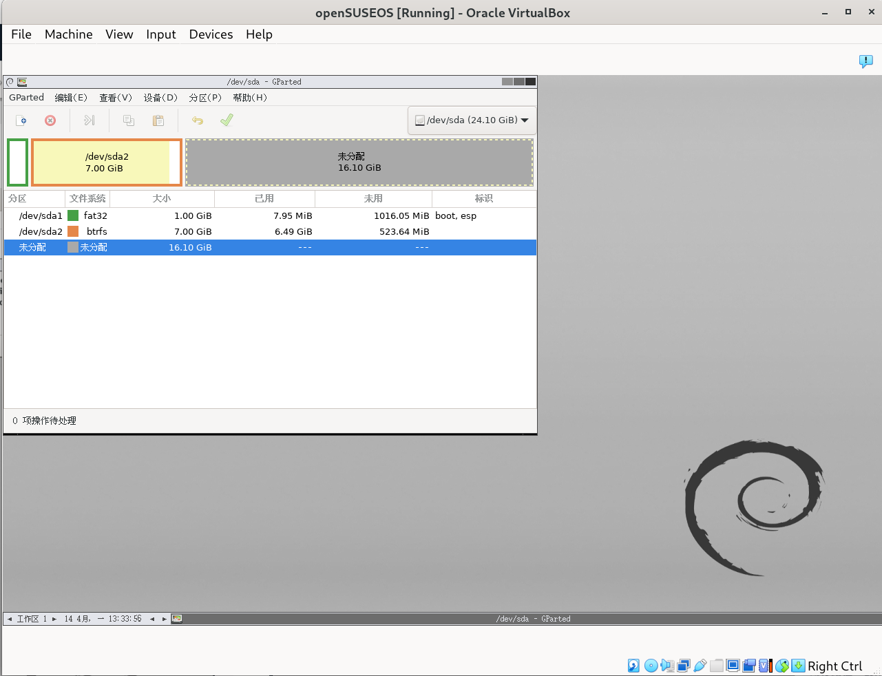Click the recording status icon
Image resolution: width=882 pixels, height=676 pixels.
pos(749,666)
